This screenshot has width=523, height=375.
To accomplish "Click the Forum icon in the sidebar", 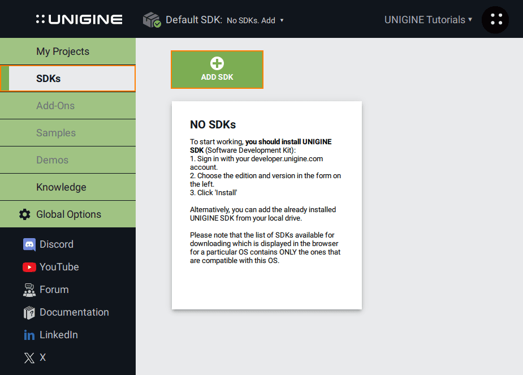I will [29, 290].
